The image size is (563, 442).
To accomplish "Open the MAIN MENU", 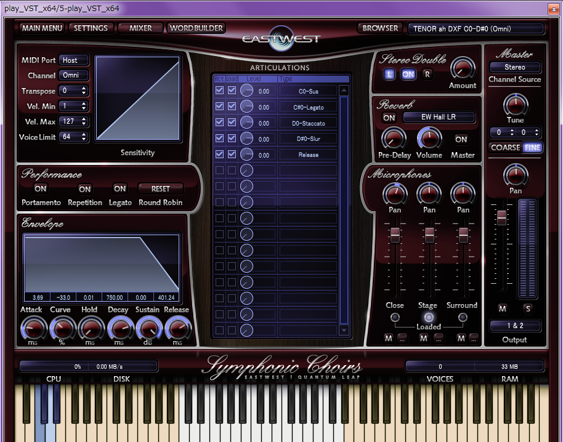I will click(x=42, y=28).
